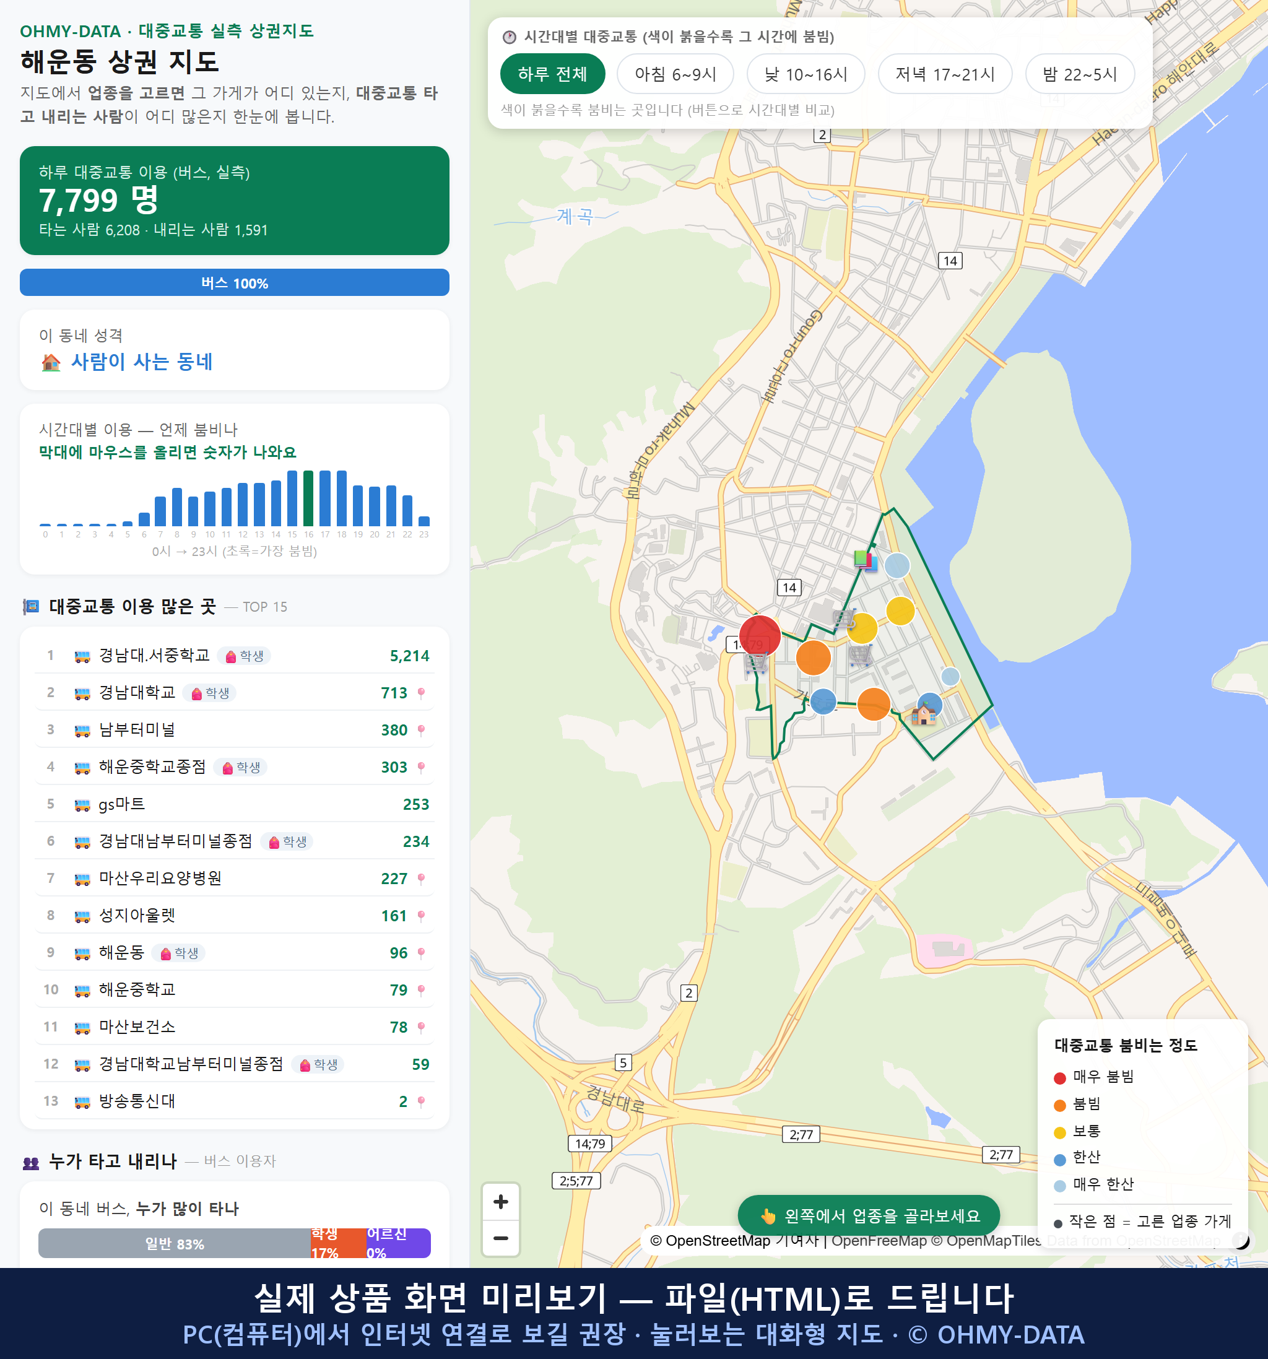Click the school building marker on the map
The width and height of the screenshot is (1268, 1359).
[x=924, y=715]
